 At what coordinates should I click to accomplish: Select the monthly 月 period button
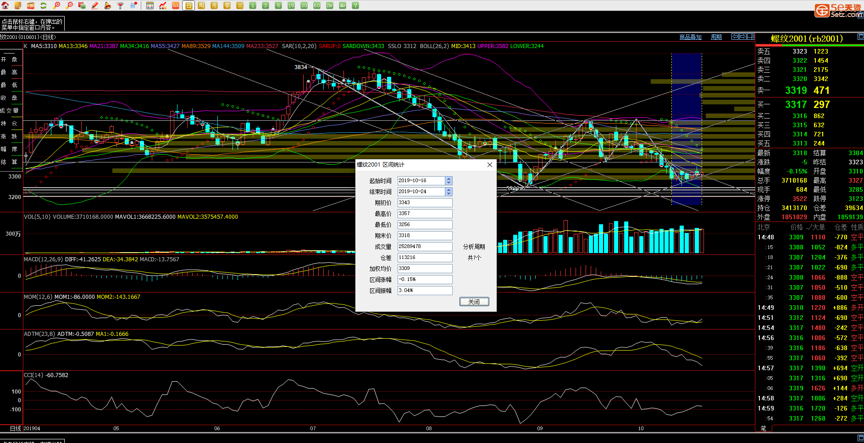click(x=214, y=5)
